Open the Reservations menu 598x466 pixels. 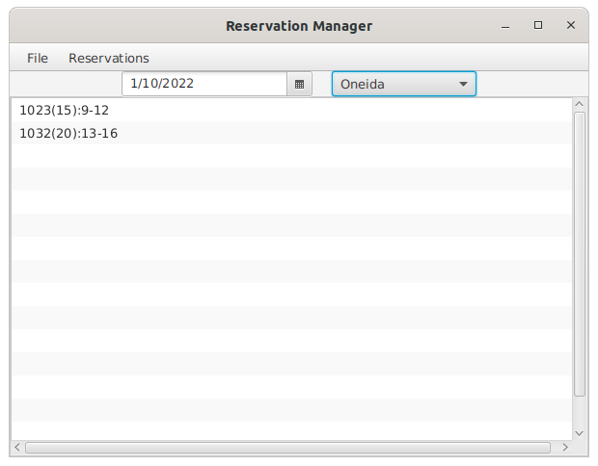click(x=109, y=58)
